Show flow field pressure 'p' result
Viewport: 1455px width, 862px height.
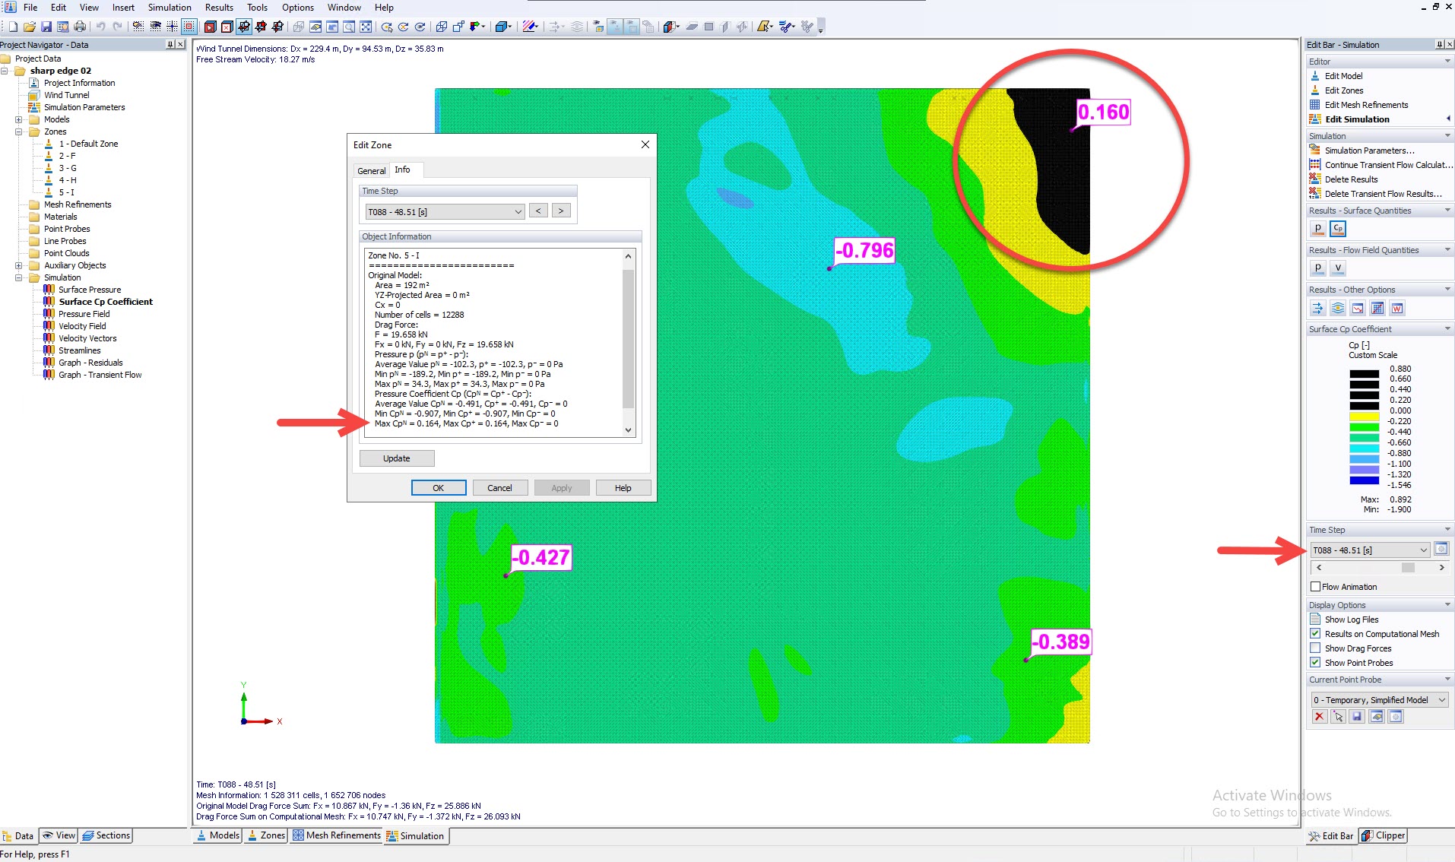point(1318,268)
